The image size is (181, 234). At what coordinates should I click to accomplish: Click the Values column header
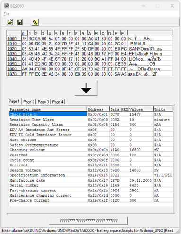point(141,109)
